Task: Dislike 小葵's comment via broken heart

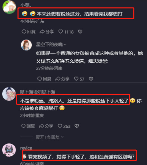Action: 80,32
